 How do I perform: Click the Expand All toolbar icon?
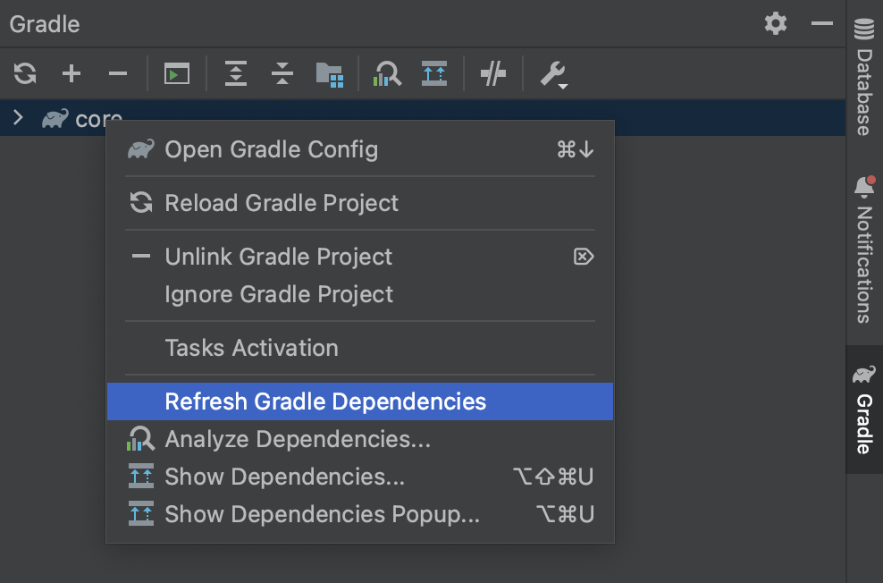pos(236,73)
